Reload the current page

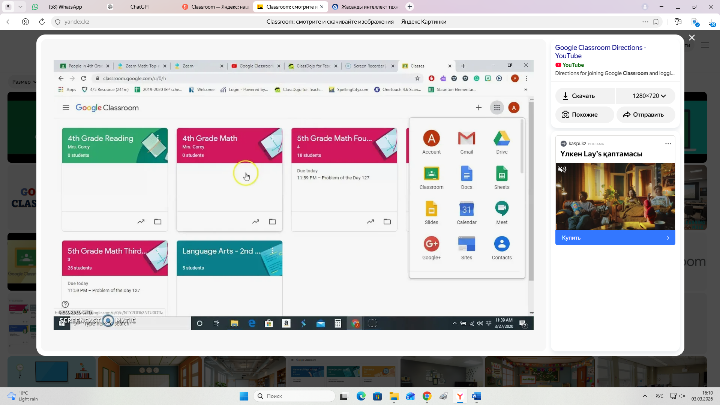point(42,22)
